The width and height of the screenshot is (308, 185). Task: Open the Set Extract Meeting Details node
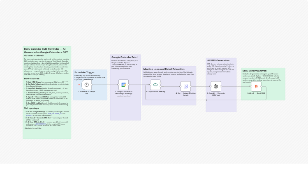[185, 86]
